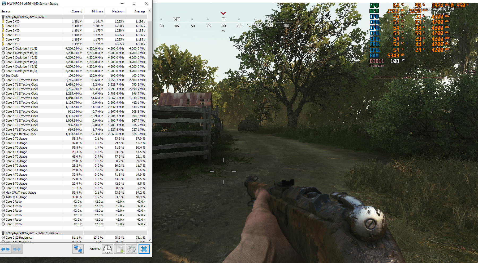
Task: Click the Current column header
Action: (73, 11)
